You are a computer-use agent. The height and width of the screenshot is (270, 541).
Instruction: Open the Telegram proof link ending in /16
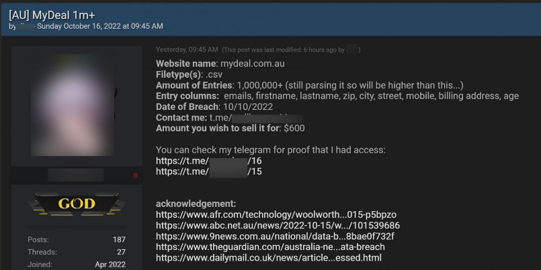click(x=208, y=161)
